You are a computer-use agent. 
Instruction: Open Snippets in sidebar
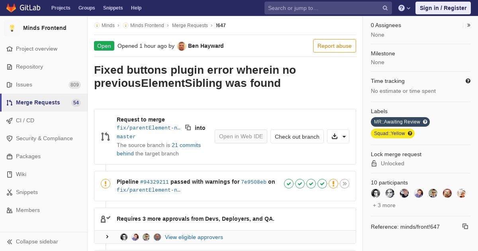point(44,192)
